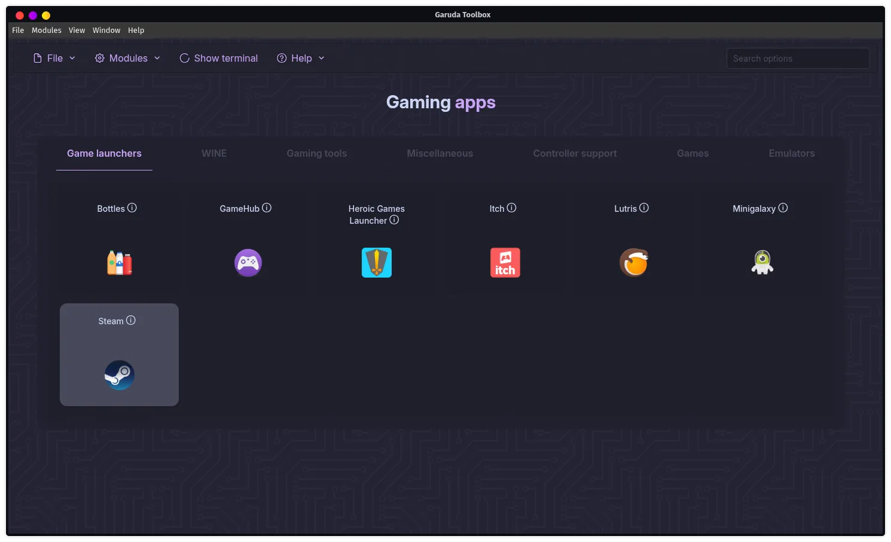Open File in the menu bar

(x=18, y=30)
